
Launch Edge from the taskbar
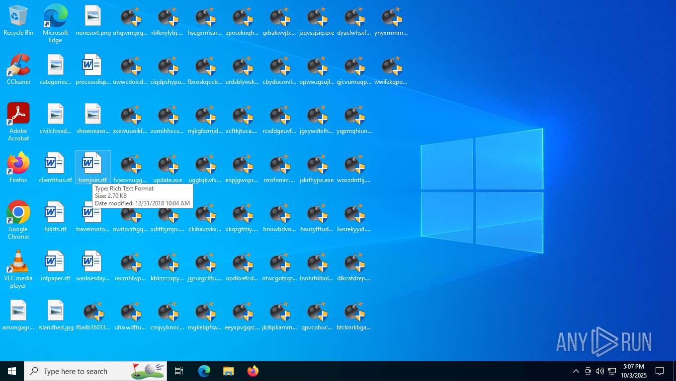click(x=204, y=371)
